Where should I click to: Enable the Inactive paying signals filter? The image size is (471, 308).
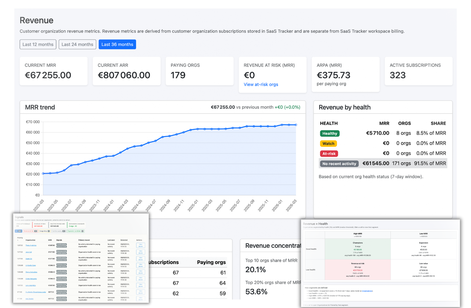point(59,231)
